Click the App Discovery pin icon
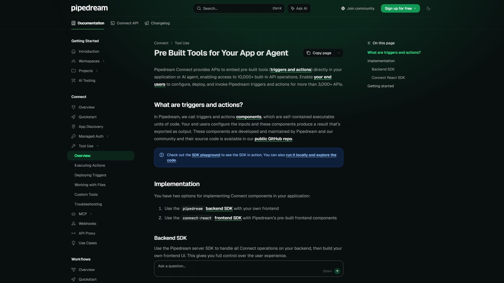 pyautogui.click(x=73, y=127)
